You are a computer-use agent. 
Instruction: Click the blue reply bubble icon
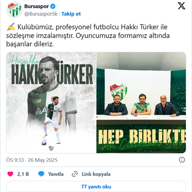pyautogui.click(x=41, y=174)
